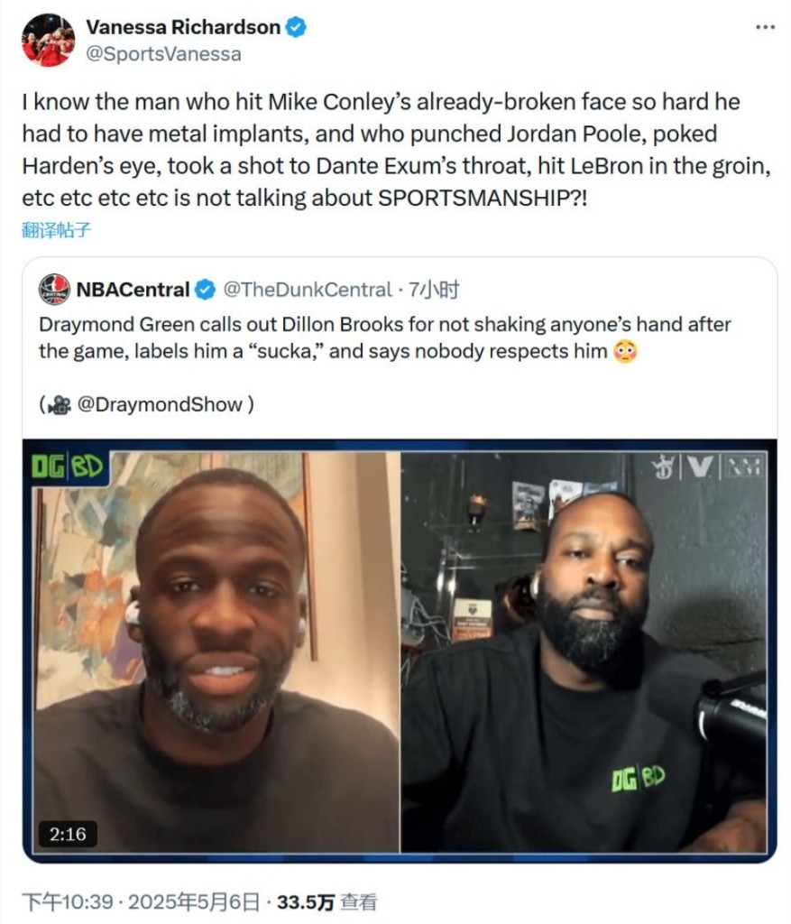
Task: Click the 7小时 quoted post timestamp
Action: click(434, 290)
